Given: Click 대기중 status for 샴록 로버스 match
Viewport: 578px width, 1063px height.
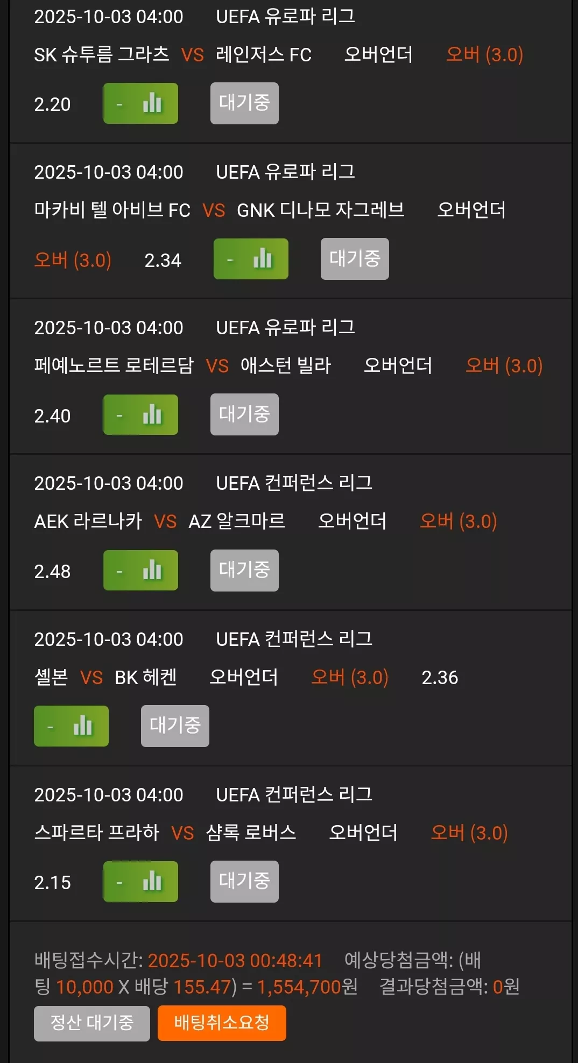Looking at the screenshot, I should click(244, 881).
